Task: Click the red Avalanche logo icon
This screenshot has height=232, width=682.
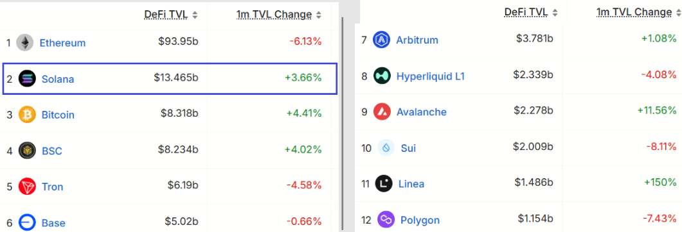Action: 382,112
